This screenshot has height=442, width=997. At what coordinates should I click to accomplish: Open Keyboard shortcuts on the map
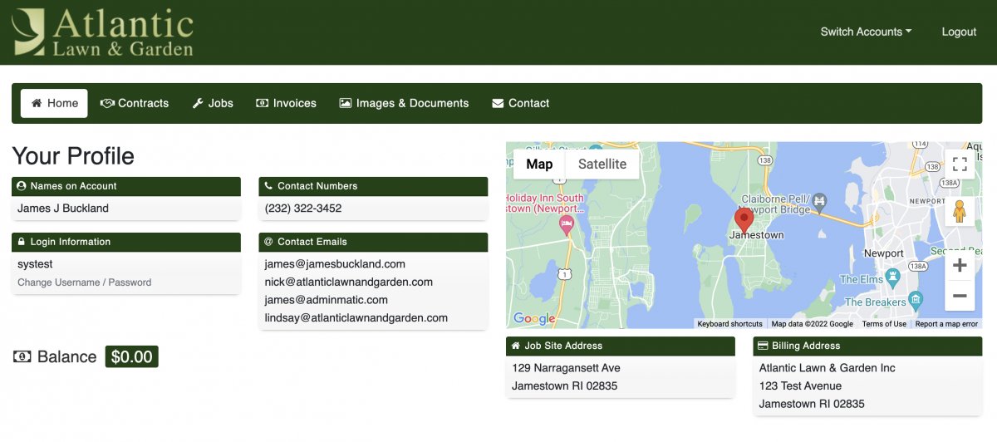tap(729, 324)
